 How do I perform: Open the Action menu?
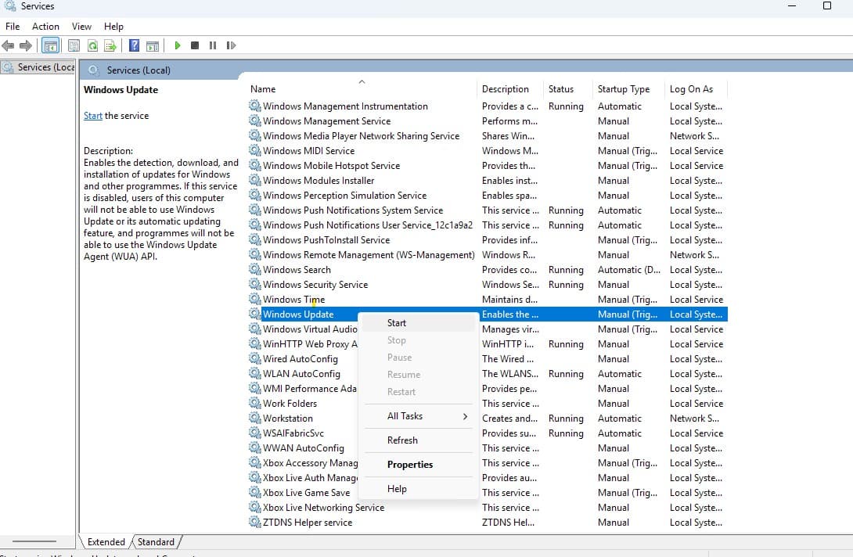(45, 26)
